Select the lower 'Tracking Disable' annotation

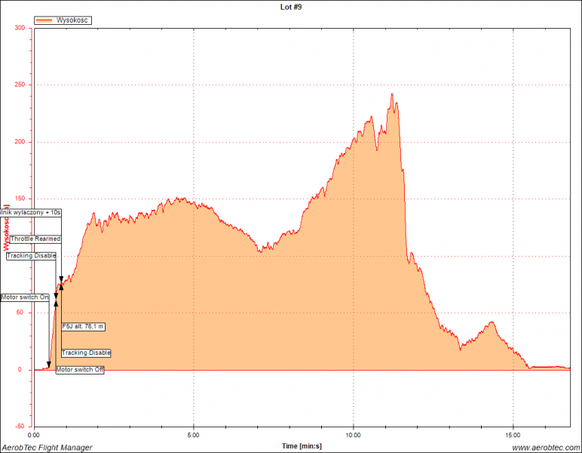point(86,353)
